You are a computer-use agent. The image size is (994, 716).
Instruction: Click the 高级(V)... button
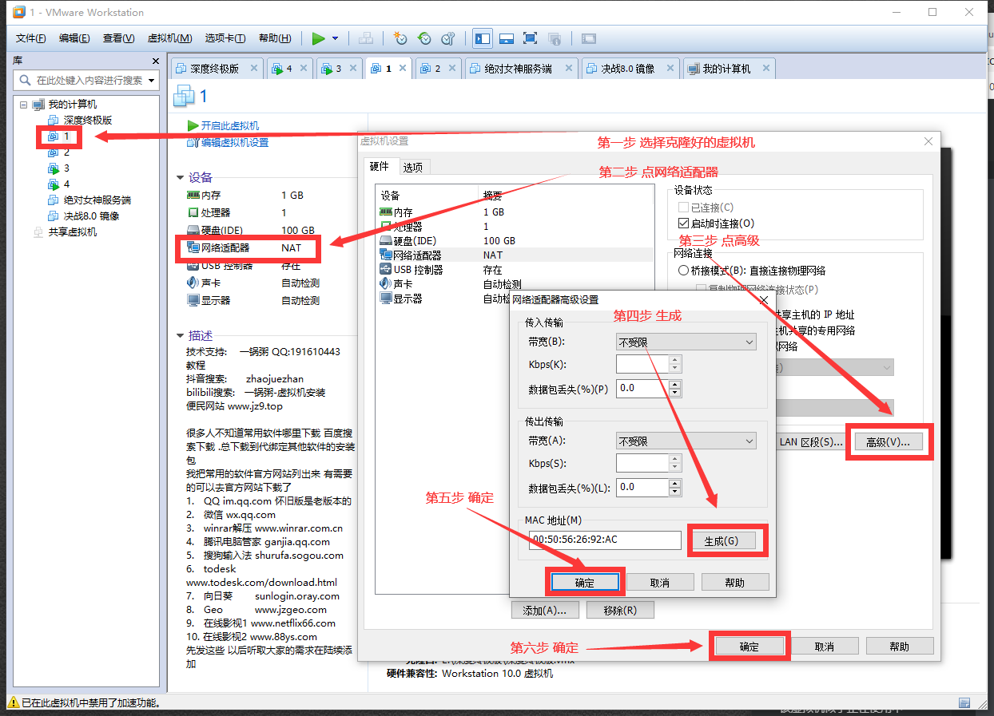888,441
